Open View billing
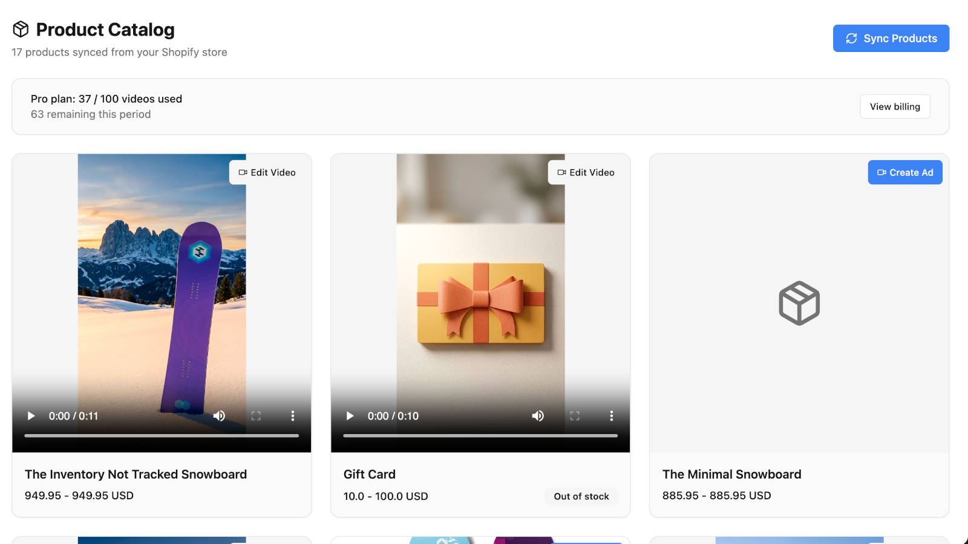968x544 pixels. (895, 107)
